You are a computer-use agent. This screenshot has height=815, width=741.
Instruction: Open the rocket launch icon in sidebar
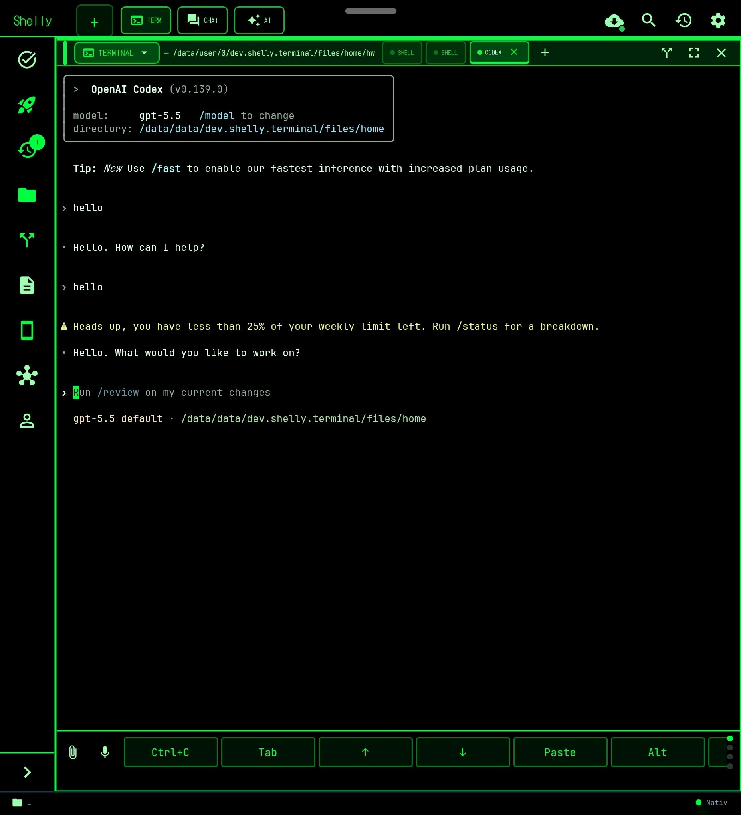point(27,105)
